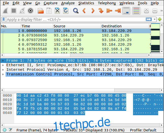This screenshot has width=164, height=133.
Task: Sort packets by the Destination column
Action: coord(125,26)
